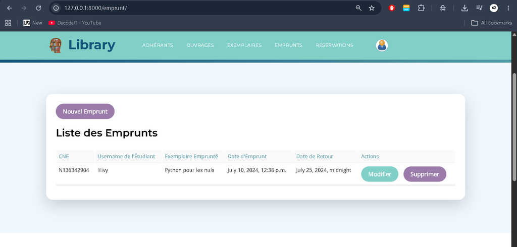Open the Chrome profile avatar

click(x=494, y=8)
